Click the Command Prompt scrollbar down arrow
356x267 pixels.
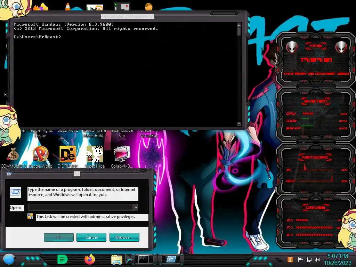(x=239, y=124)
